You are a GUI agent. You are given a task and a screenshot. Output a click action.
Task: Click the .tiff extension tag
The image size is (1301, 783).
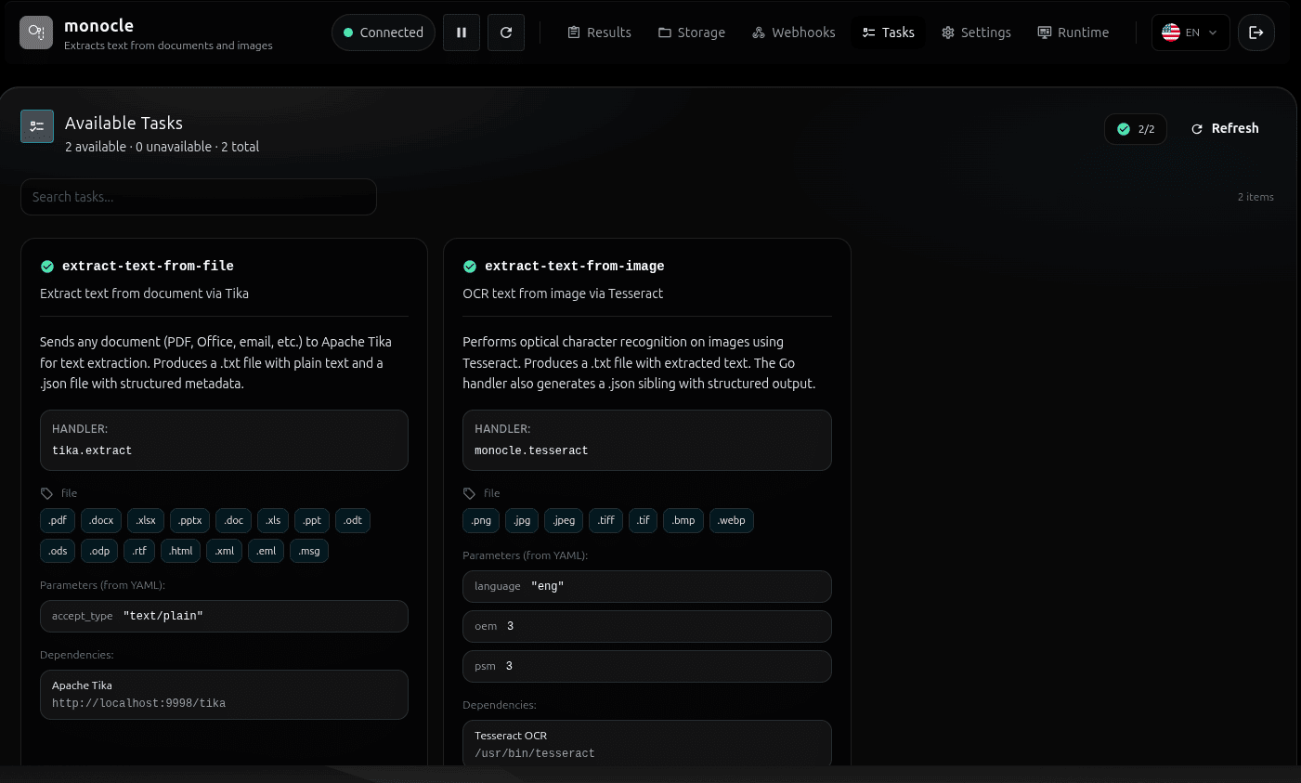[606, 521]
